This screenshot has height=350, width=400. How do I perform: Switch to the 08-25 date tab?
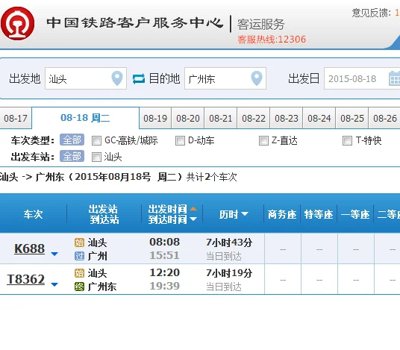(x=352, y=119)
